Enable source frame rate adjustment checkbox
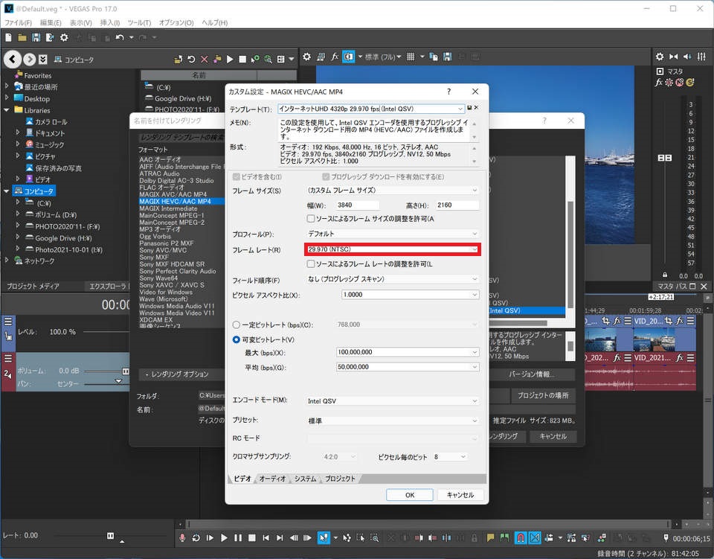 (311, 264)
